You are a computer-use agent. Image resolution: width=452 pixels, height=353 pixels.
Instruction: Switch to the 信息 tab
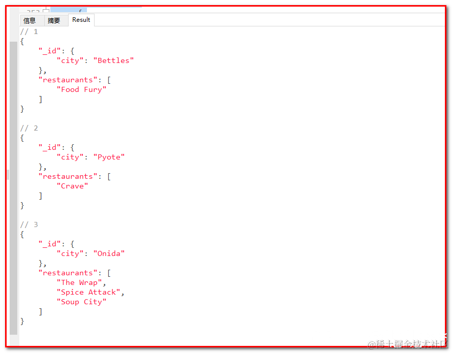32,20
